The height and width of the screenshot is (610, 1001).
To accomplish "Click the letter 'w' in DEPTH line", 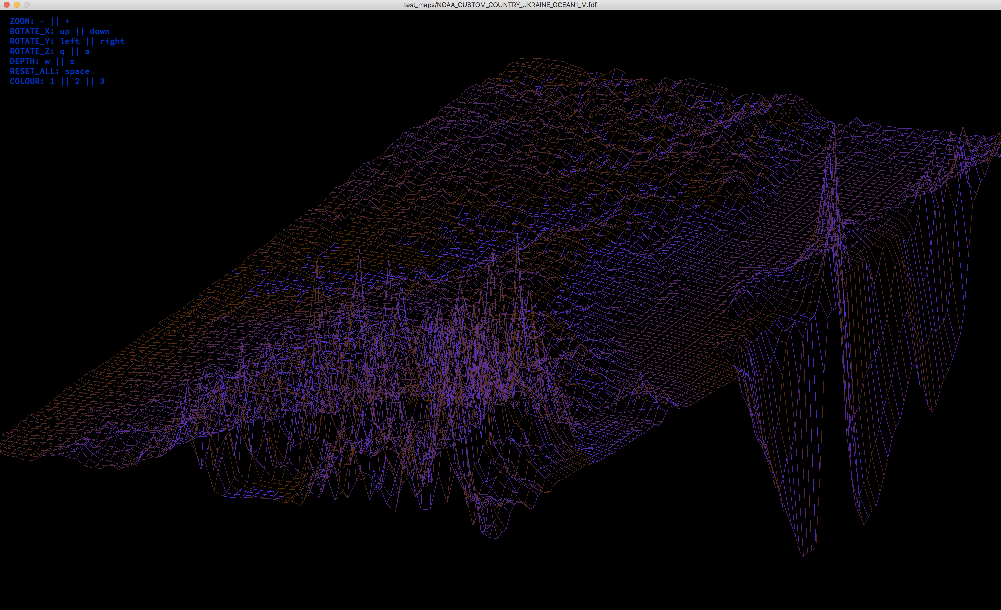I will click(x=47, y=61).
